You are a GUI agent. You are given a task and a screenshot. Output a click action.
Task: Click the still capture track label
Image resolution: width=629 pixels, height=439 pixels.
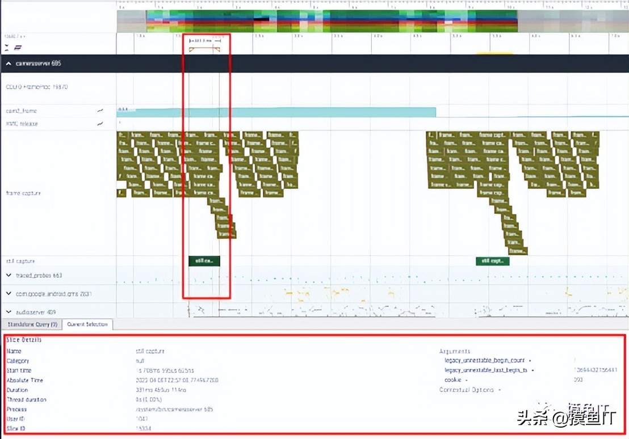pos(20,261)
